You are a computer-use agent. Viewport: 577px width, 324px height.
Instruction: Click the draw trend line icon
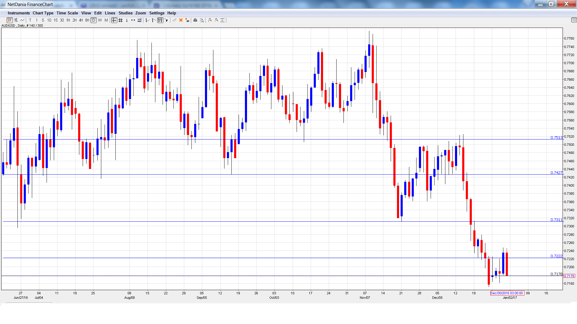174,20
